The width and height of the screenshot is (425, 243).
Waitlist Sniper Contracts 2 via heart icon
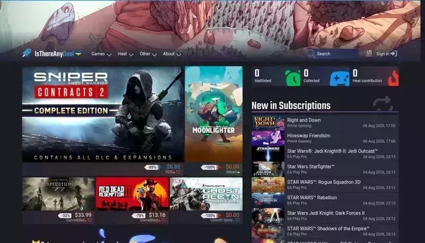178,172
